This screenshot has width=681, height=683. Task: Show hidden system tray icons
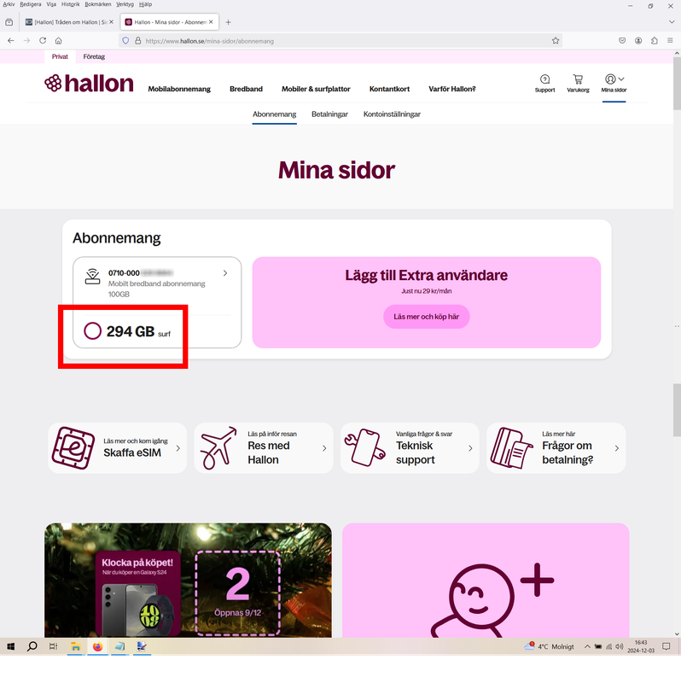587,646
